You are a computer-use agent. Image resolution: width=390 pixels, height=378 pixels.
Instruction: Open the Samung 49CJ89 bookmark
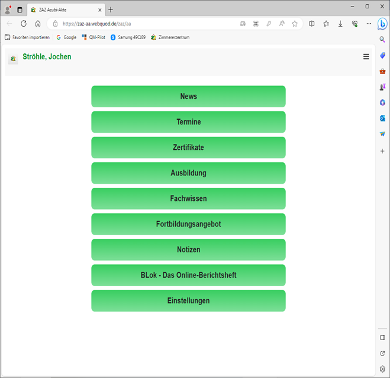128,37
